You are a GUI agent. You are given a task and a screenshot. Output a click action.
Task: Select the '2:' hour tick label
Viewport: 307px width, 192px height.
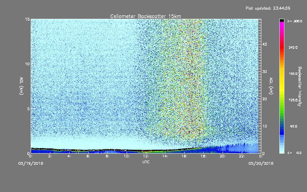point(50,156)
